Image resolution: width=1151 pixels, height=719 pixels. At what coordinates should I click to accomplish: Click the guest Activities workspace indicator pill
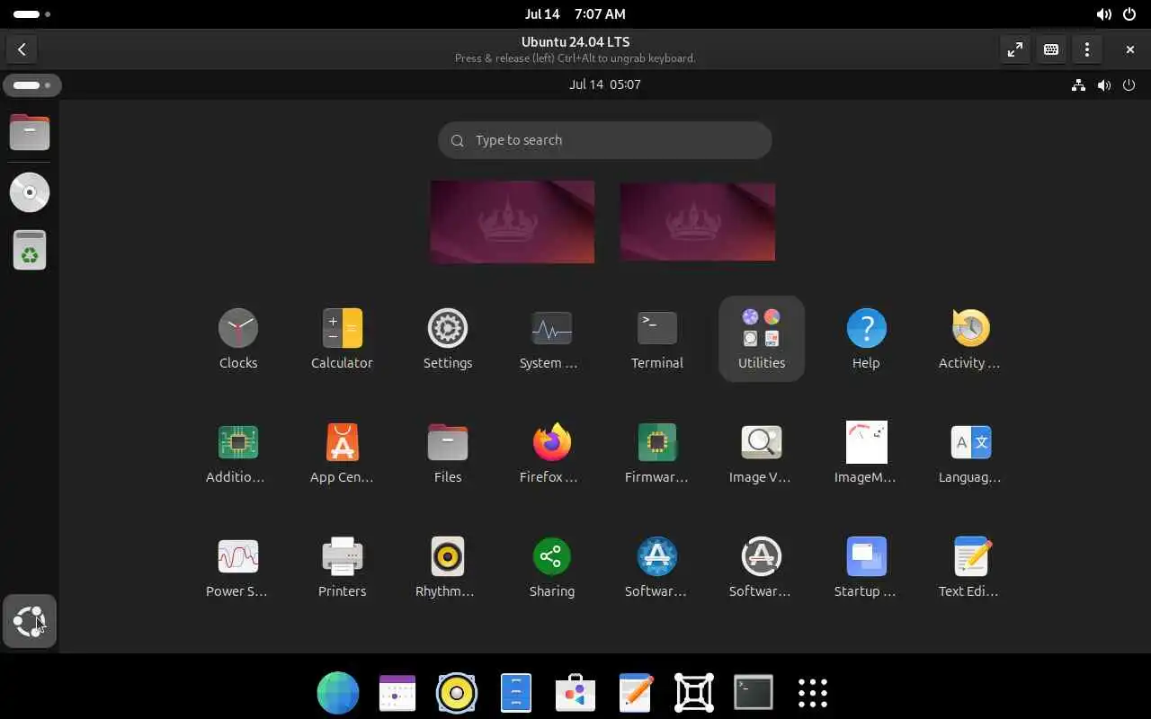click(x=31, y=85)
